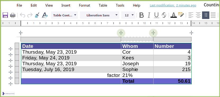Click the Total label cell
The height and width of the screenshot is (97, 220).
click(x=137, y=81)
